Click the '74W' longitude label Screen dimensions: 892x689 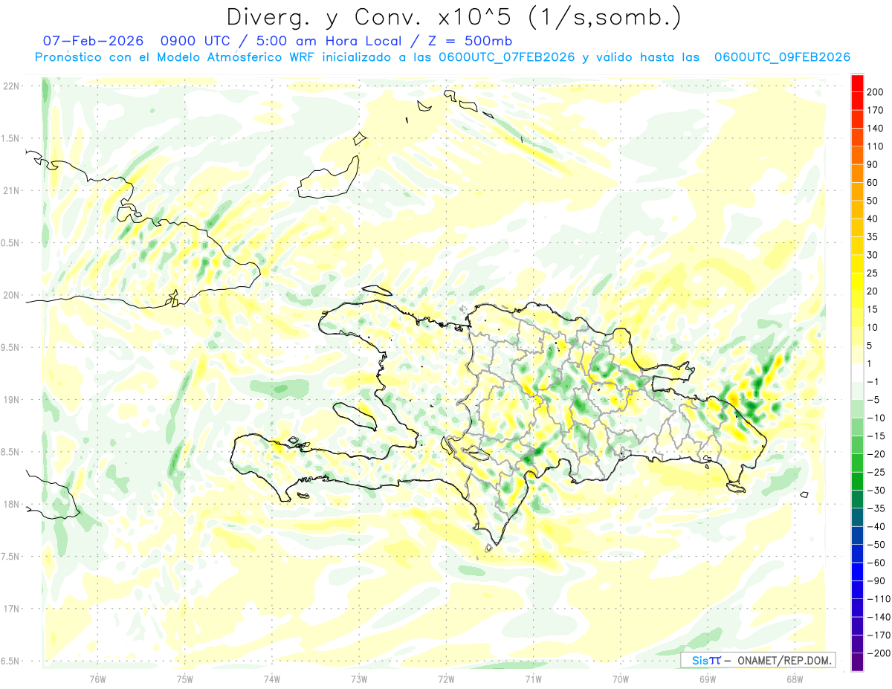point(272,678)
